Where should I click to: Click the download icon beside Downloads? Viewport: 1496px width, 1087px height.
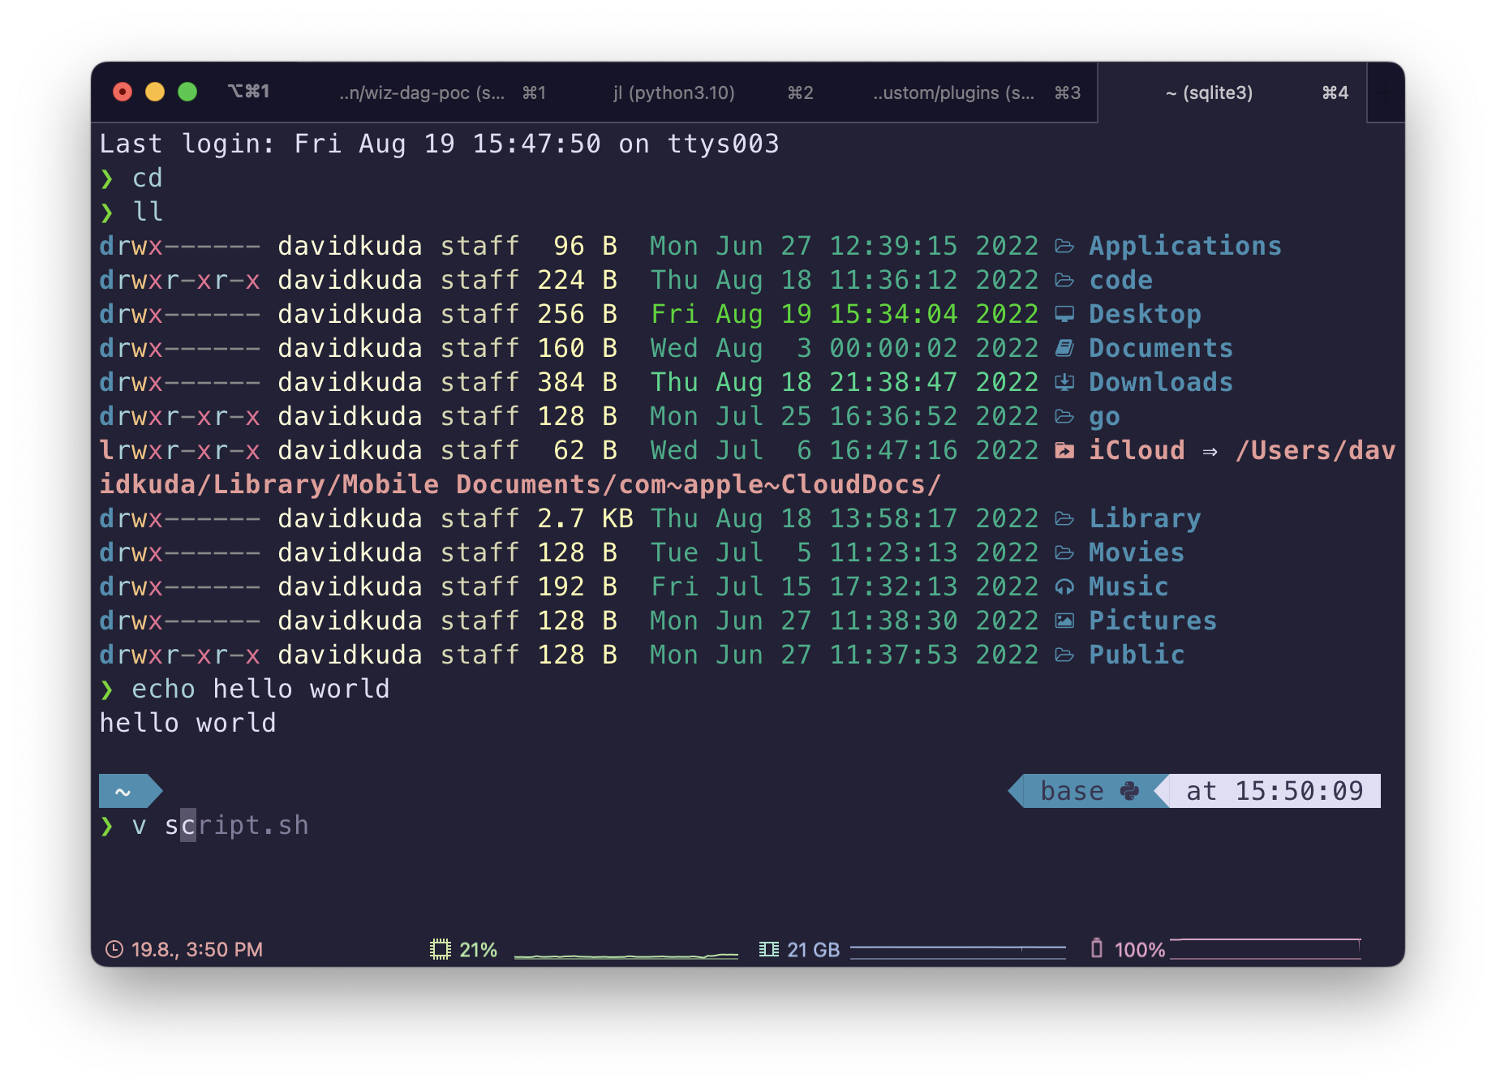click(x=1064, y=382)
